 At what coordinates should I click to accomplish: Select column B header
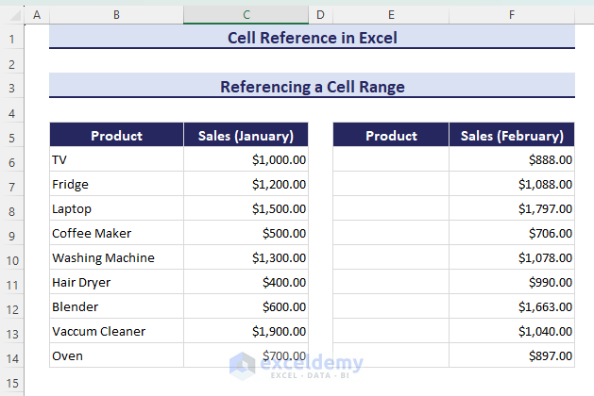116,15
